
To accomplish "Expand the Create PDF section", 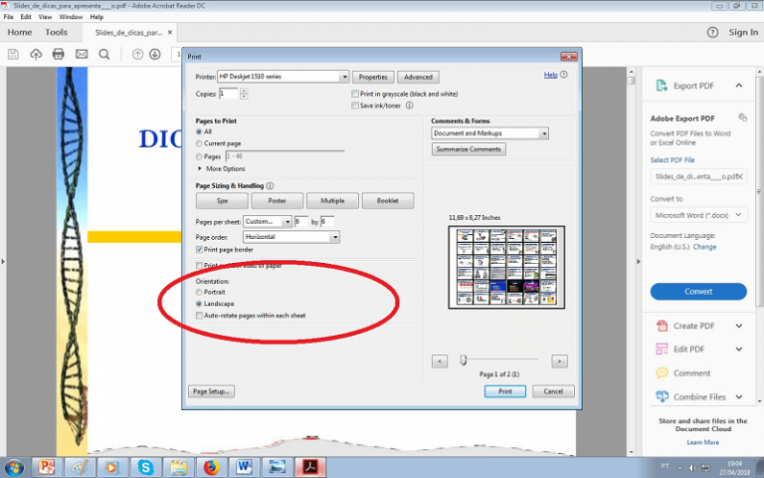I will [738, 326].
